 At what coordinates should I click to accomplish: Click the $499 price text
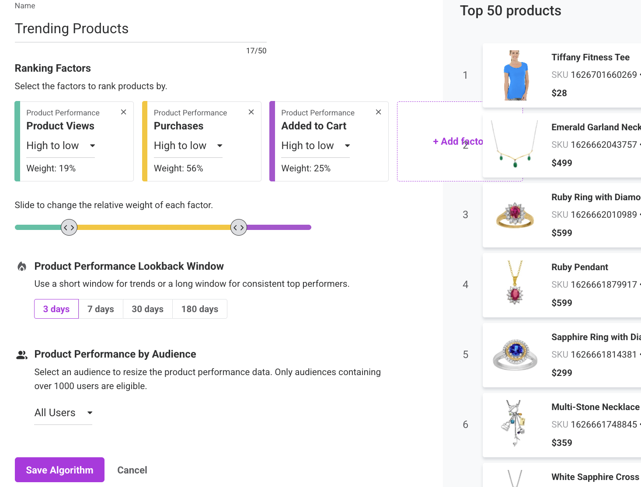[562, 163]
